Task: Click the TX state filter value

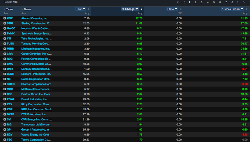Action: pos(180,13)
